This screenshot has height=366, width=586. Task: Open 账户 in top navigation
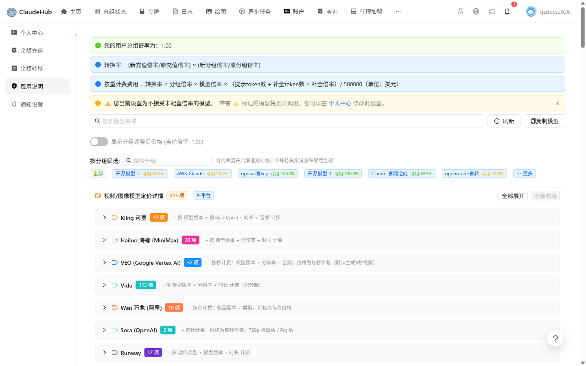[x=294, y=11]
